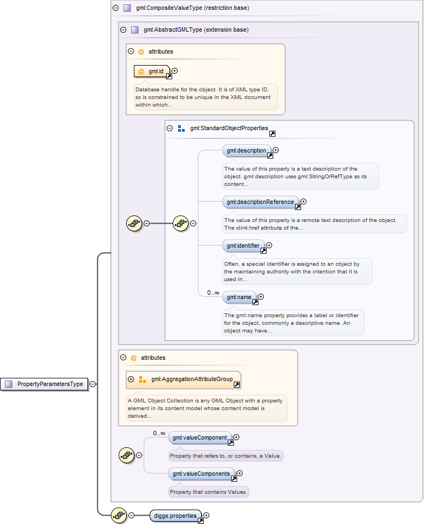Expand the gml:AggregationAttributeGroup node
424x526 pixels.
coord(131,379)
